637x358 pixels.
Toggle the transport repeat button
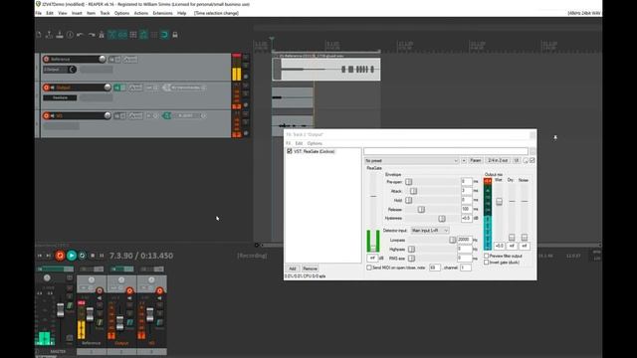point(82,256)
